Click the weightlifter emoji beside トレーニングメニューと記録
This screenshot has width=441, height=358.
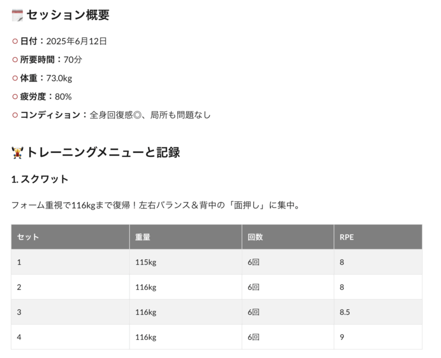[x=17, y=153]
